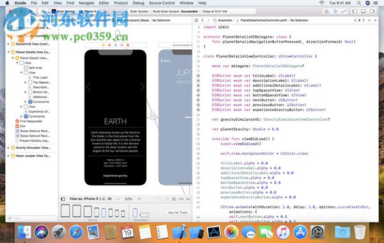Switch to the version editor
Image resolution: width=384 pixels, height=243 pixels.
click(344, 12)
